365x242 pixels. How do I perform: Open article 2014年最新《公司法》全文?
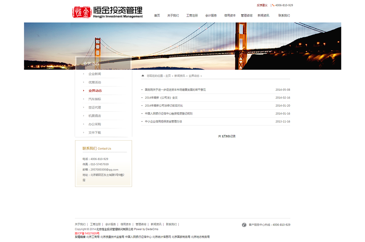pos(161,98)
